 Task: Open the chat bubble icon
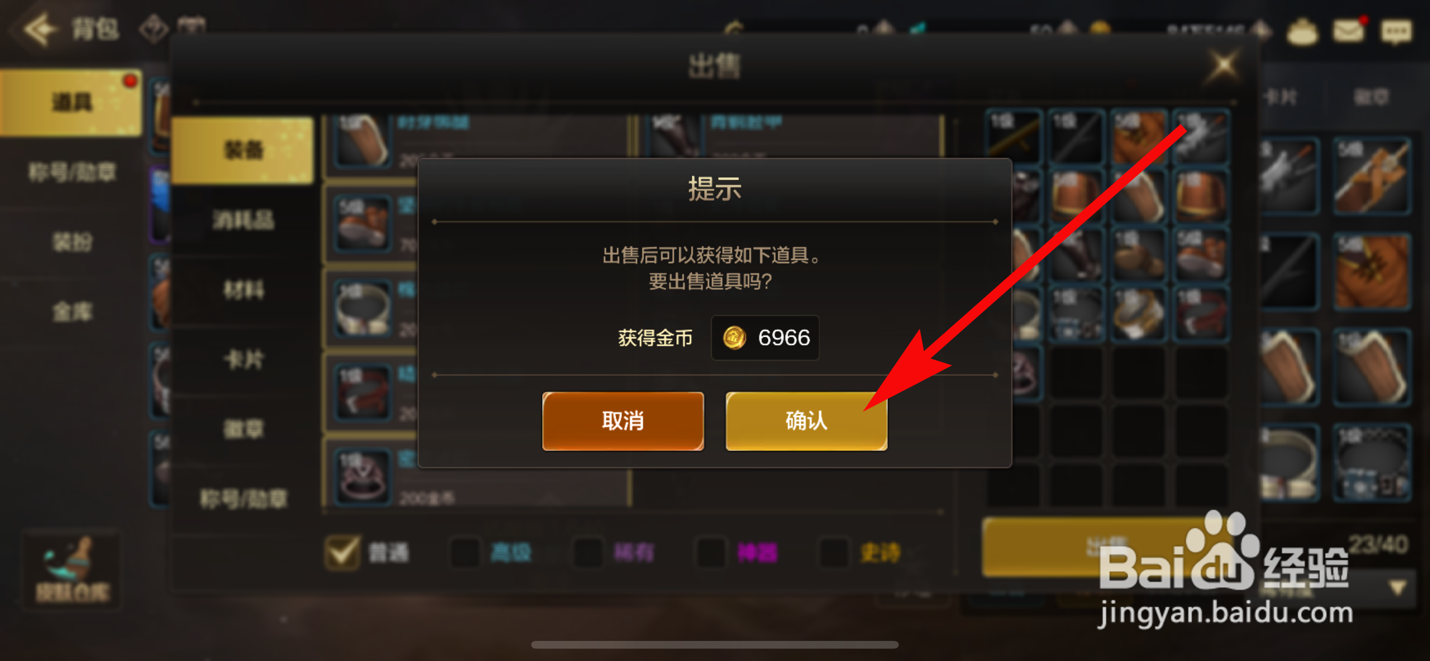(x=1397, y=31)
